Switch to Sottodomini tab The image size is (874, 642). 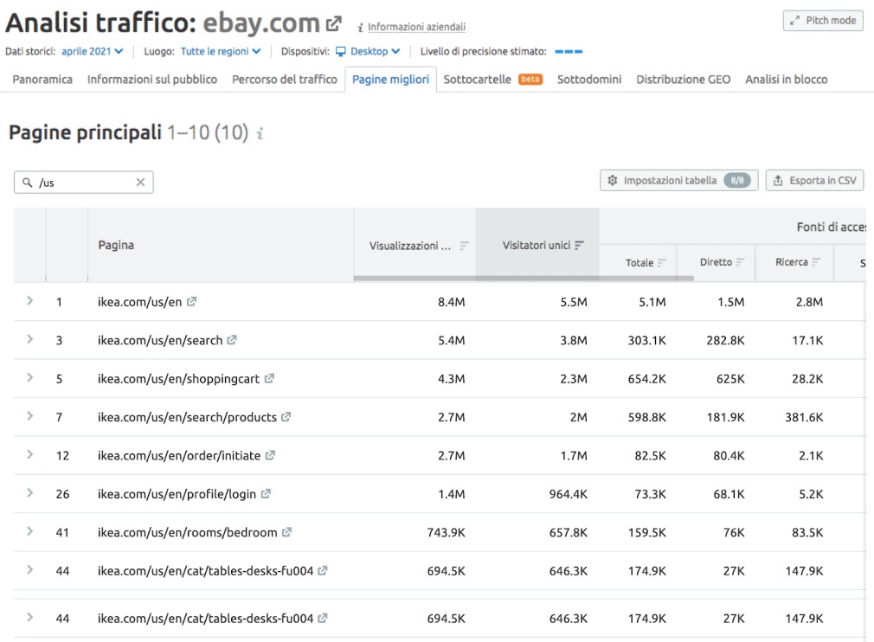point(589,80)
